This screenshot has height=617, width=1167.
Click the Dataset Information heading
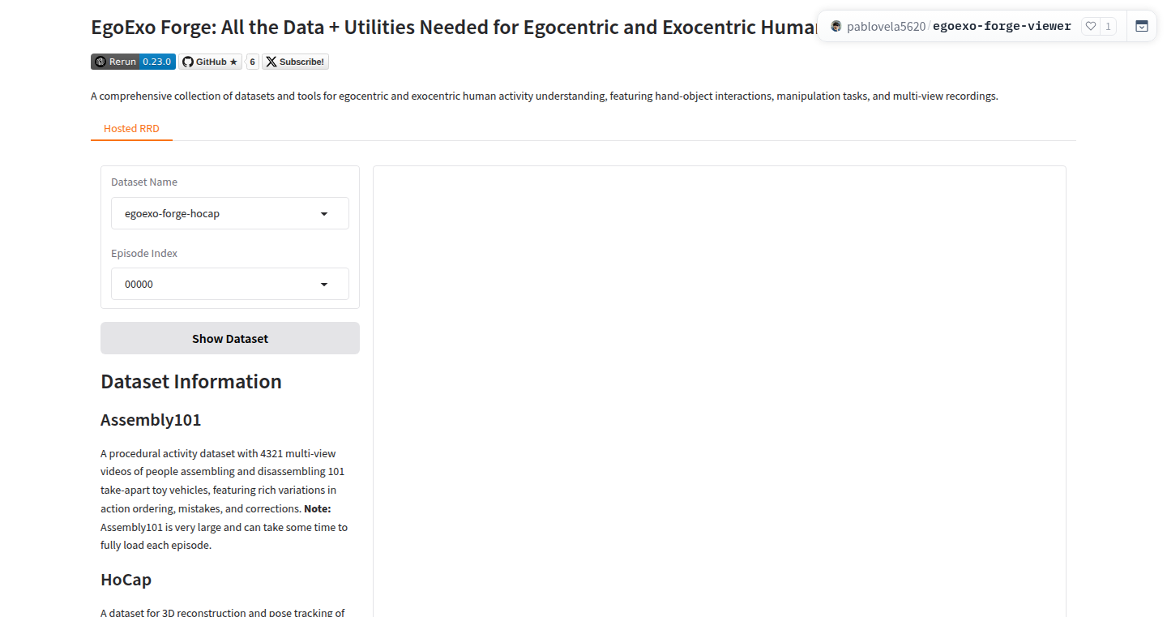191,382
